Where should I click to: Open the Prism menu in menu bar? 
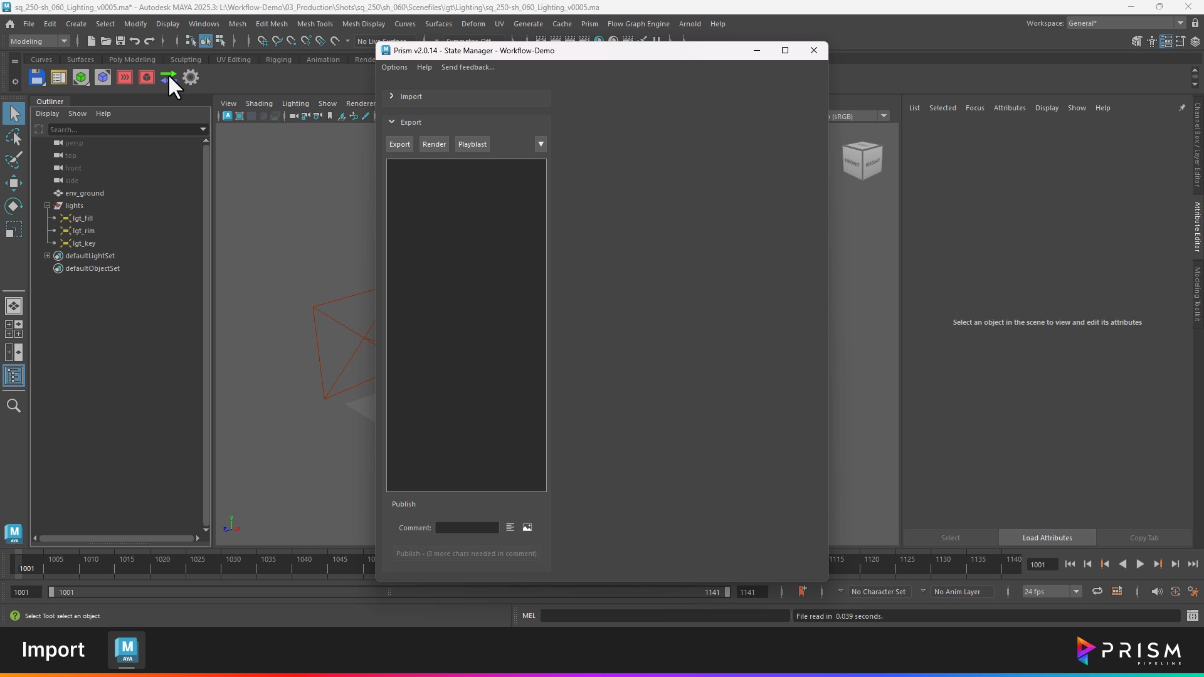click(589, 24)
